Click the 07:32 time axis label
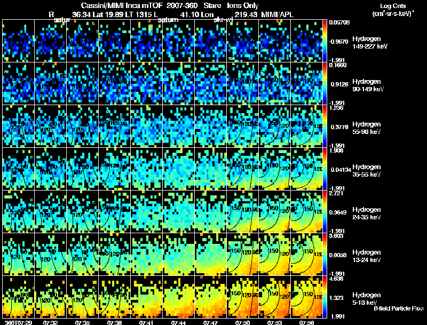 pos(50,322)
